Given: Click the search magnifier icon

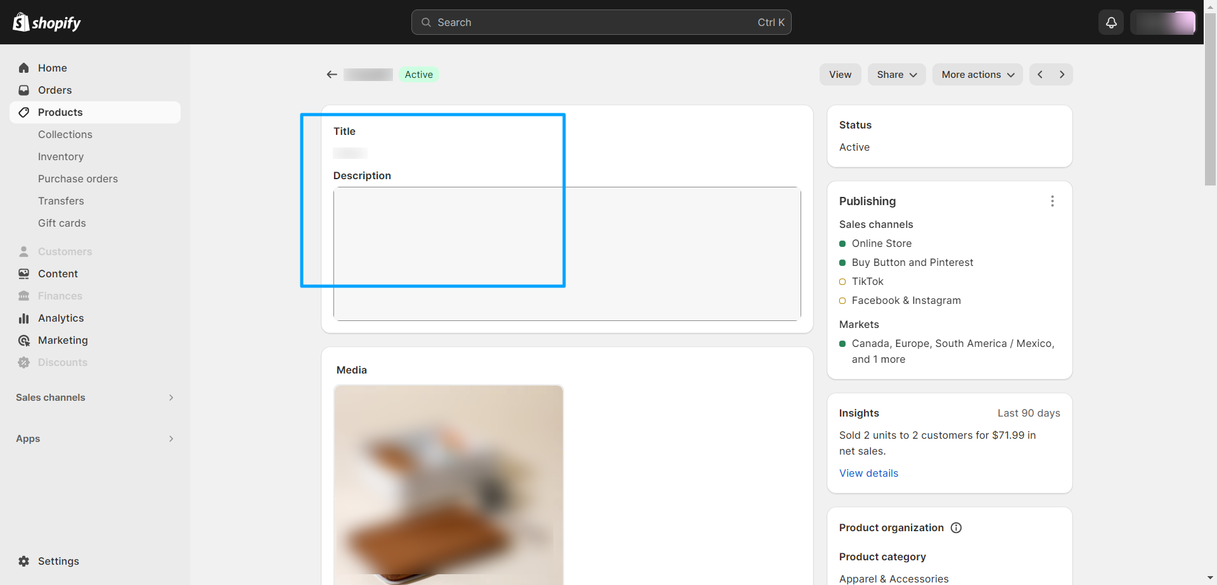Looking at the screenshot, I should point(426,22).
